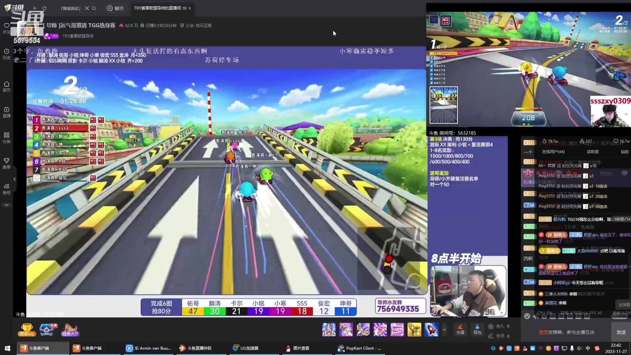Go to 首页 home in sidebar
Screen dimensions: 631x355
coord(7,86)
